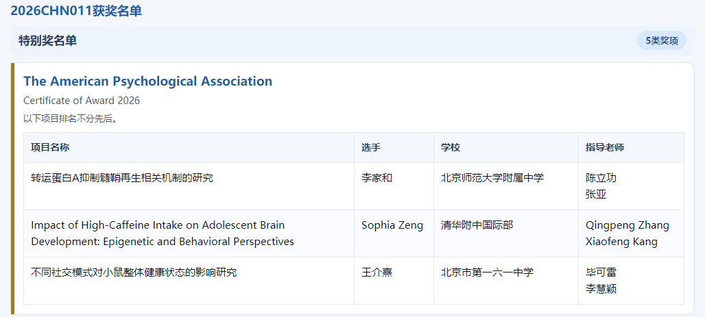
Task: Click school 北京市第一六一中学
Action: 487,272
